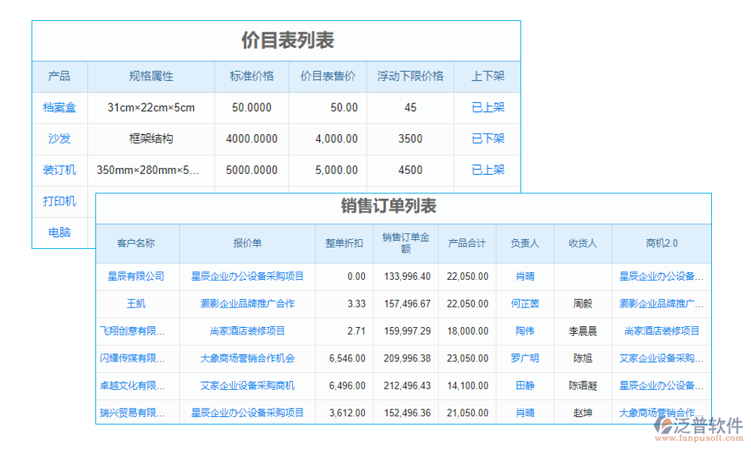751x450 pixels.
Task: Open customer 星辰有限公司 details
Action: click(x=135, y=276)
